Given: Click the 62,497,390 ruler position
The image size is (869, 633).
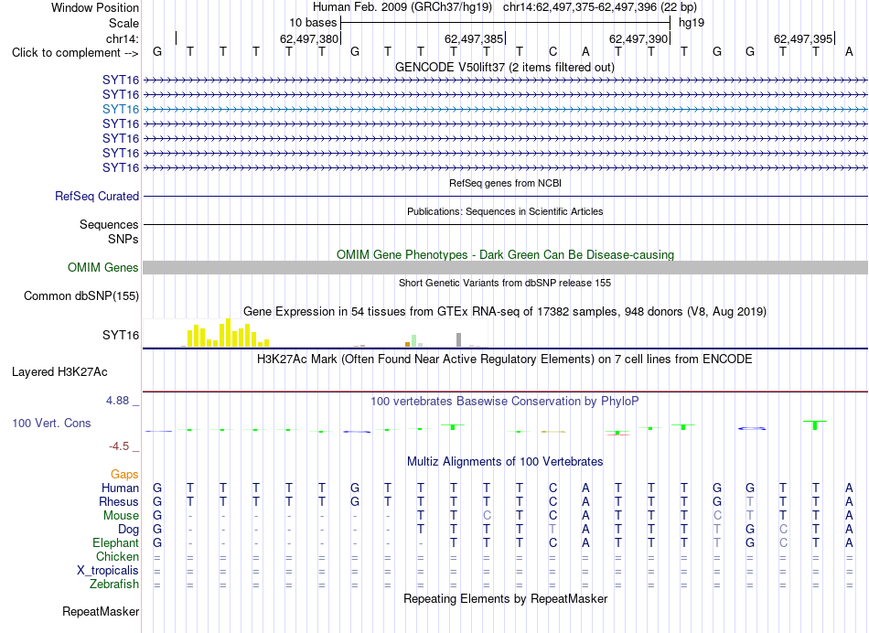Looking at the screenshot, I should coord(638,38).
